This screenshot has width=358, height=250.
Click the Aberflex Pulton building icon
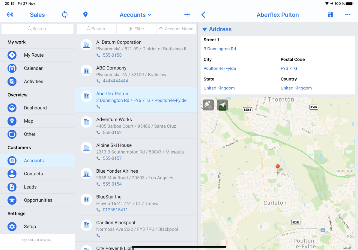click(x=86, y=96)
